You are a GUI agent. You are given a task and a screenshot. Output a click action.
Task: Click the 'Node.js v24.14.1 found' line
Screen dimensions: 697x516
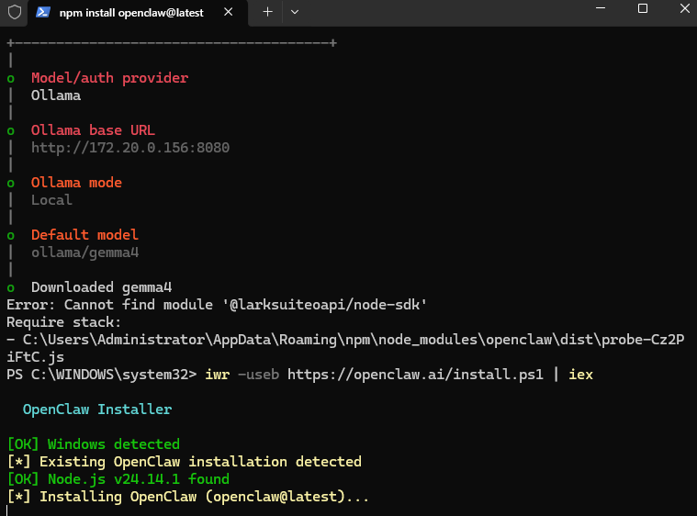(x=139, y=479)
